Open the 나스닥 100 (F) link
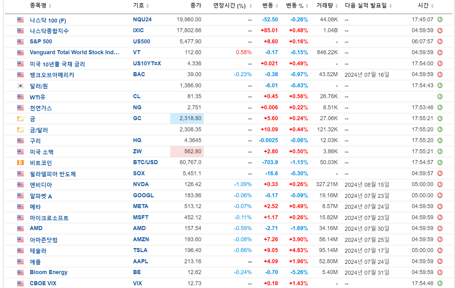This screenshot has width=455, height=288. coord(48,20)
